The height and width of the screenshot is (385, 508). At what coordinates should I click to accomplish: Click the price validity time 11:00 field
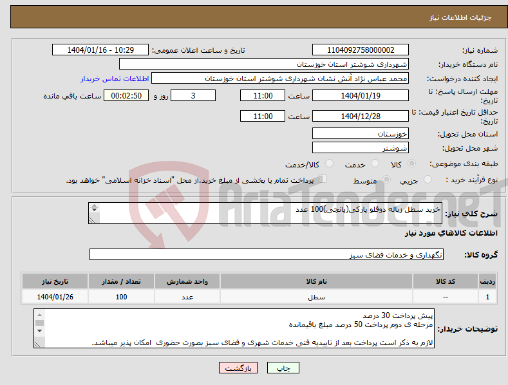[263, 116]
